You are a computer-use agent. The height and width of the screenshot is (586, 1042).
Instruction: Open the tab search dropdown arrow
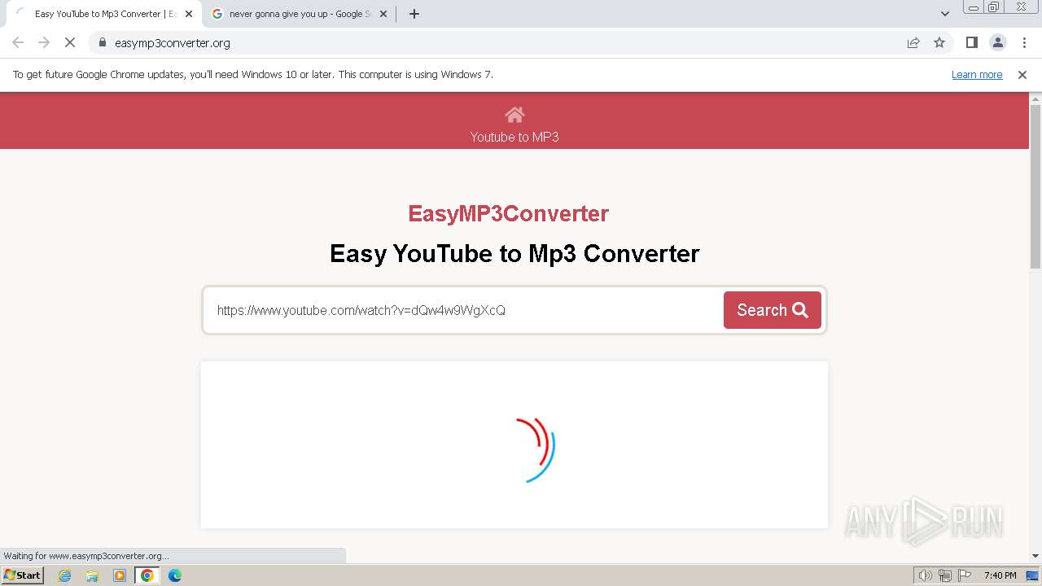(945, 14)
